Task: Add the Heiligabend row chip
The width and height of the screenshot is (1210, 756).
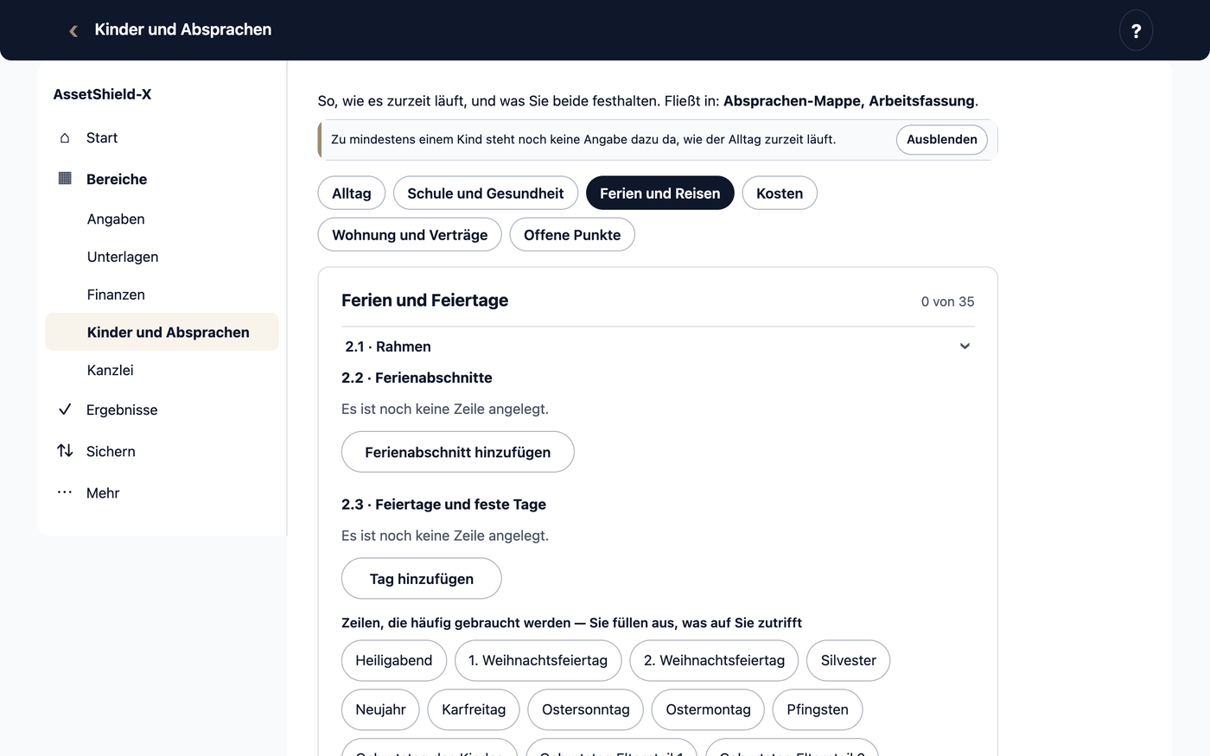Action: pos(394,661)
